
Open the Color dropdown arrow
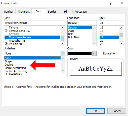pos(94,53)
